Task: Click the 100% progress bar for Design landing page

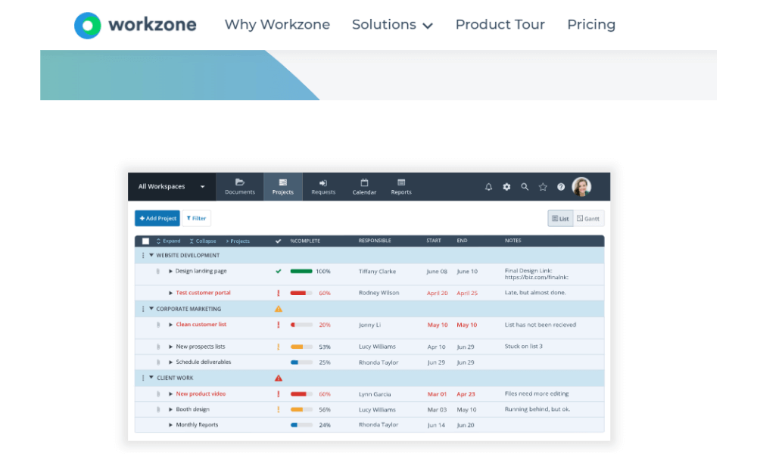Action: [301, 271]
